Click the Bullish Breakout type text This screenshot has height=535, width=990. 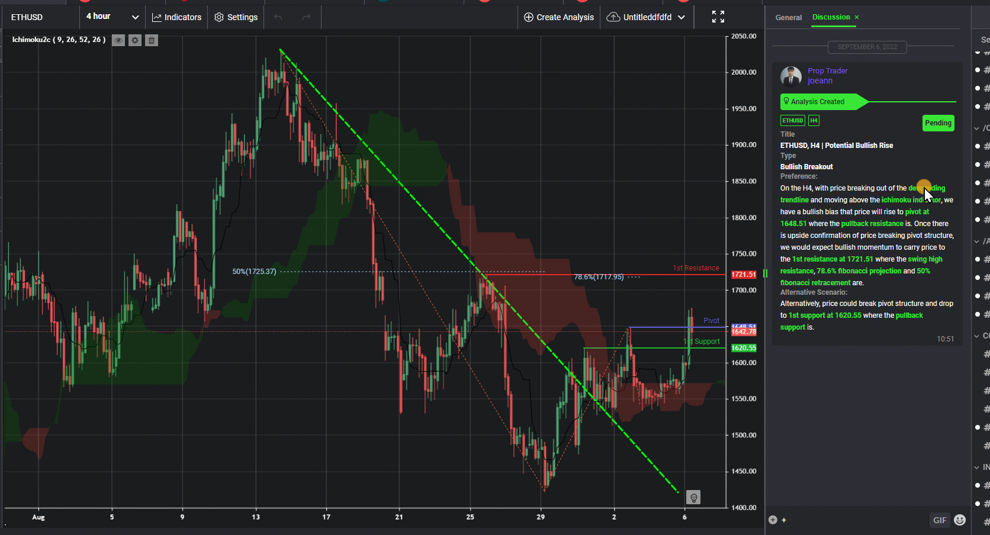(806, 167)
